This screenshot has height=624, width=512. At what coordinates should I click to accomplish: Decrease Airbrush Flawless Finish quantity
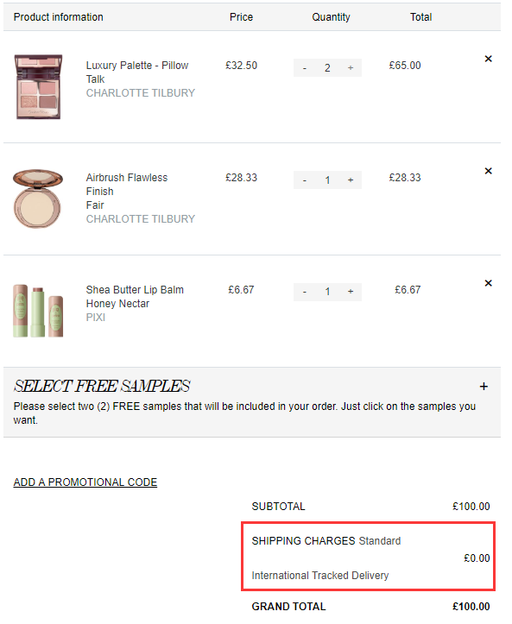(305, 180)
